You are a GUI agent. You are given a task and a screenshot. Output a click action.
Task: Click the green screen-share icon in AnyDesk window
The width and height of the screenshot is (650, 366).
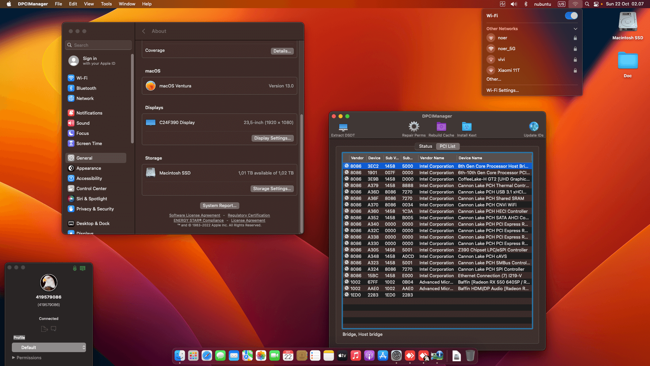tap(83, 268)
